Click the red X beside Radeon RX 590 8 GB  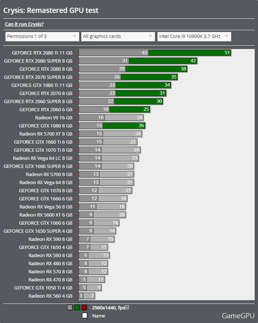click(x=75, y=239)
